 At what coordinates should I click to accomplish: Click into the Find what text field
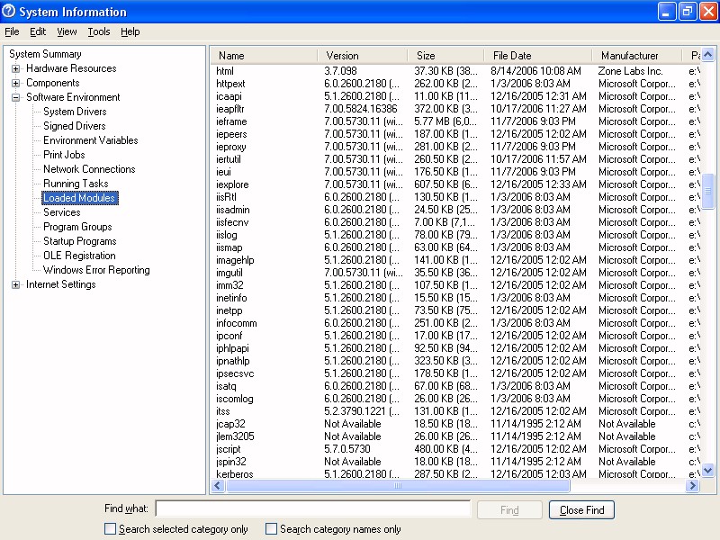312,509
